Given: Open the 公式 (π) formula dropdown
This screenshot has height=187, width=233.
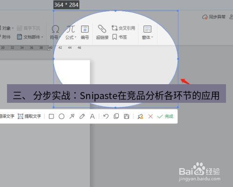Looking at the screenshot, I should coord(71,33).
